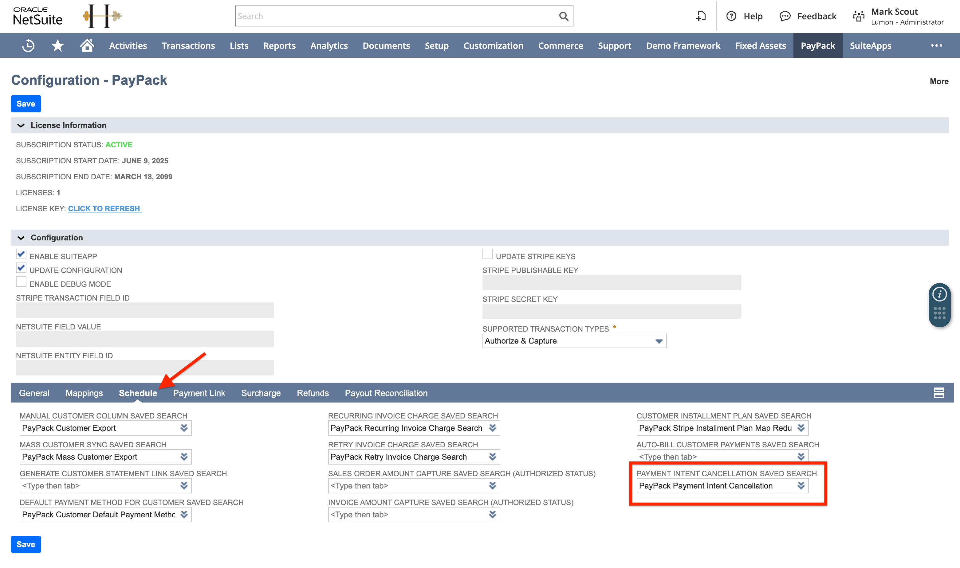The image size is (960, 568).
Task: Click CLICK TO REFRESH license key link
Action: pos(104,208)
